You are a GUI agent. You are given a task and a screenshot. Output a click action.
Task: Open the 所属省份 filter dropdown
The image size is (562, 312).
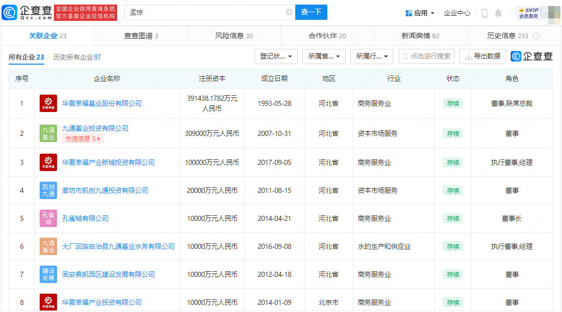324,56
